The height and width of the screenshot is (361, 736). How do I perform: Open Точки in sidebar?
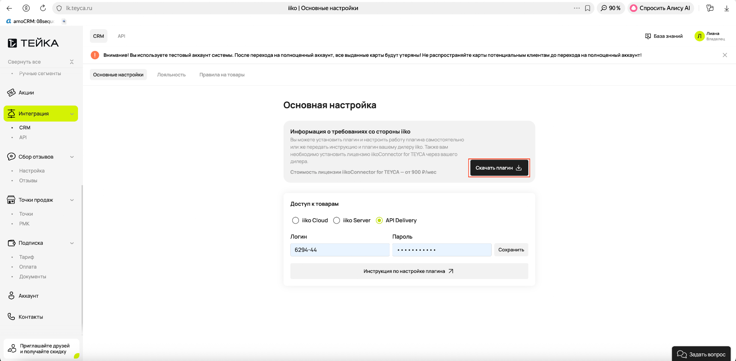26,214
